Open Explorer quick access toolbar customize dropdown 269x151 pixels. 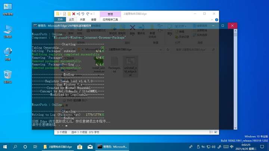[92, 14]
